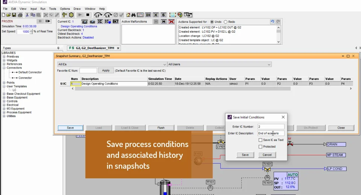Click Cancel in Save Initial Conditions dialog
Screen dimensions: 361x195
pos(267,155)
